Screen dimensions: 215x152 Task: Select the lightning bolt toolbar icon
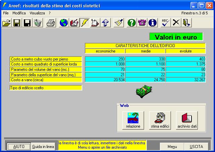pos(84,22)
